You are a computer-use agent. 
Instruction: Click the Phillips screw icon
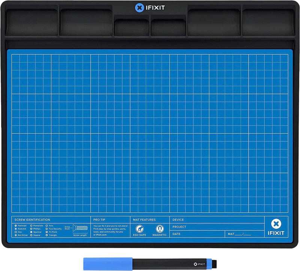pyautogui.click(x=31, y=229)
